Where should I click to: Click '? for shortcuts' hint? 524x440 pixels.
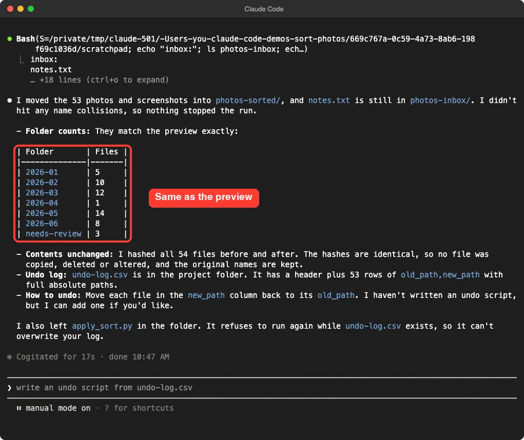point(139,408)
